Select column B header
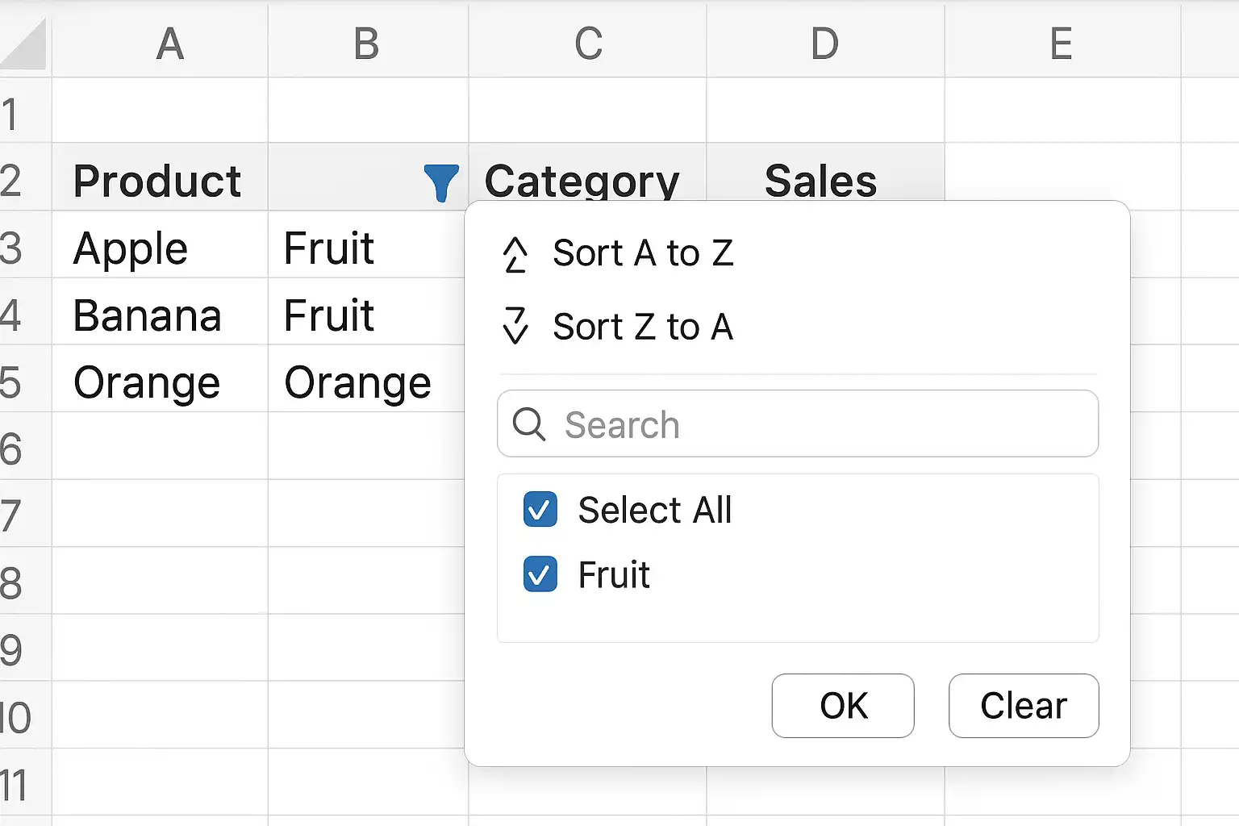This screenshot has width=1239, height=826. point(368,44)
